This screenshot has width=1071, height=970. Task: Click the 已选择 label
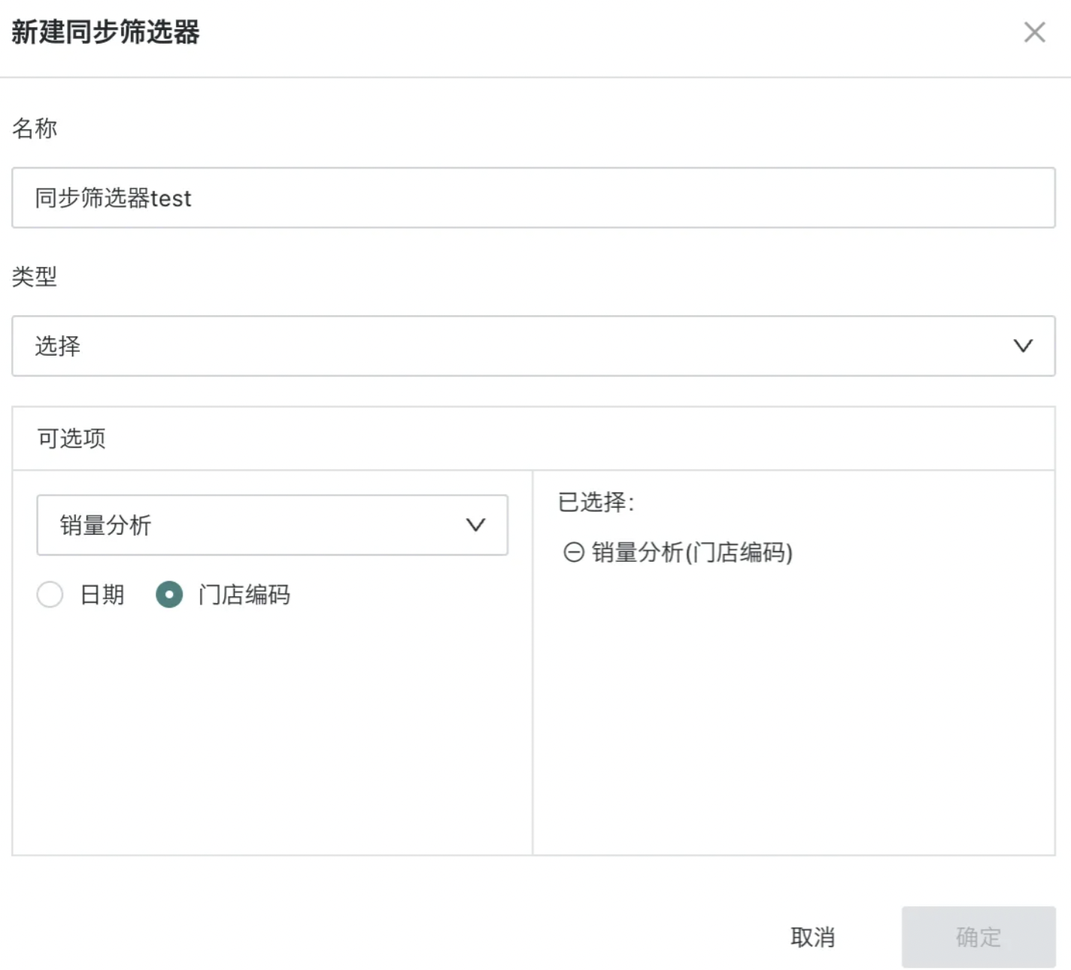coord(596,502)
